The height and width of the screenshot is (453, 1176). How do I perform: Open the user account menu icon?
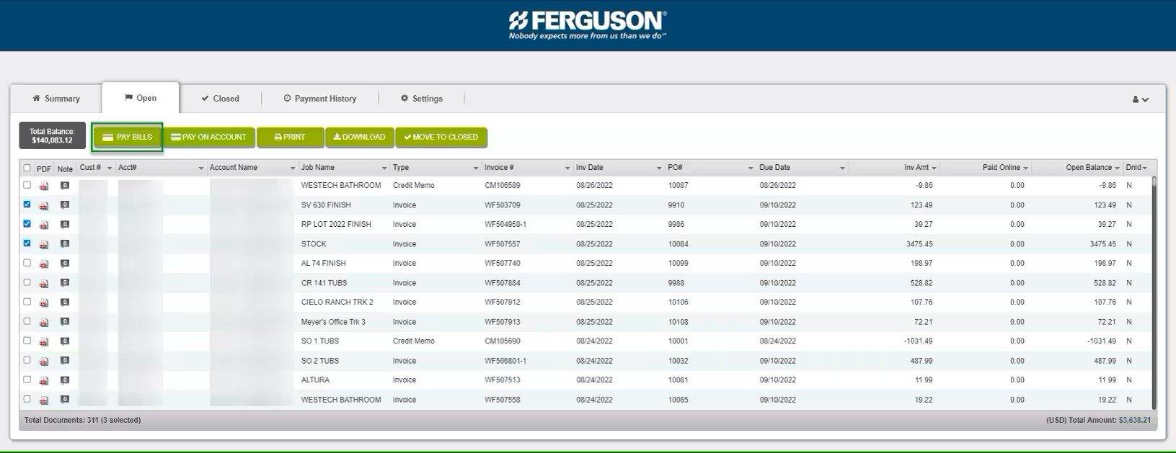coord(1140,99)
